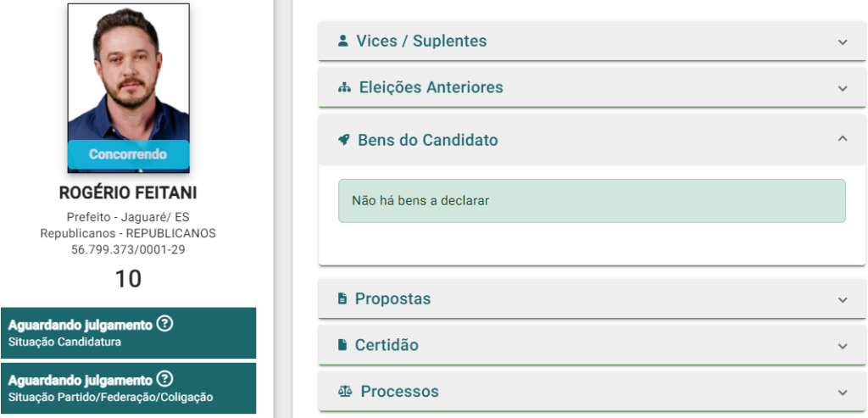Click the Situação Candidatura status panel
868x418 pixels.
(x=129, y=333)
